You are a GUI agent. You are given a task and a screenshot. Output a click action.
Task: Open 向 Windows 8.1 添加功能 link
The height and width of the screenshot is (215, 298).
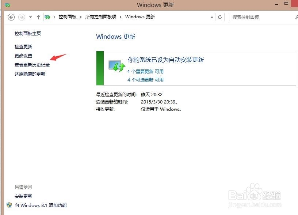[41, 205]
